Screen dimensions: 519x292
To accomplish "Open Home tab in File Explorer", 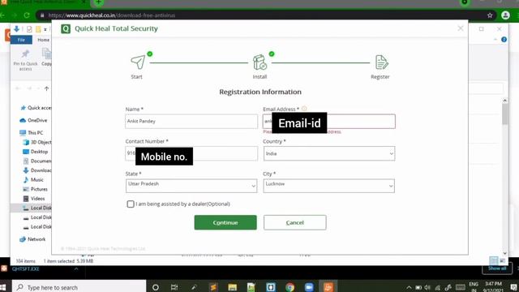I will tap(43, 40).
